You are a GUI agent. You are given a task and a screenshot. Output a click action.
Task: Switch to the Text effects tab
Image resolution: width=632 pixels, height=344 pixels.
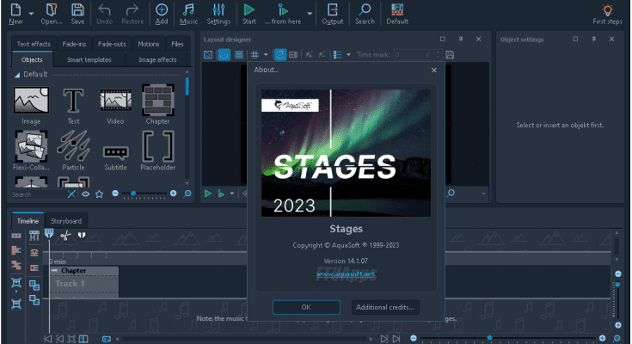34,44
